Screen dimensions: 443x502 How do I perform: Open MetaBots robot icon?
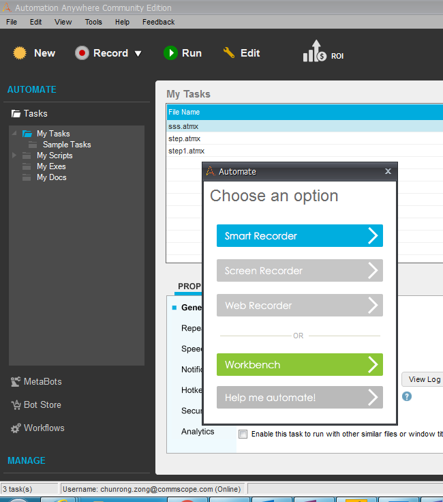[16, 382]
